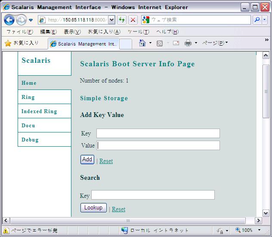This screenshot has width=272, height=237.
Task: Click the browser Back arrow button
Action: 9,20
